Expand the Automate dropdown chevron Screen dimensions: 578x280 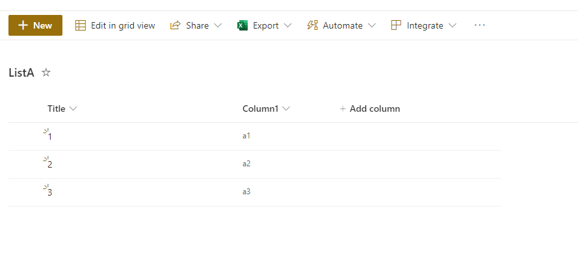(372, 25)
